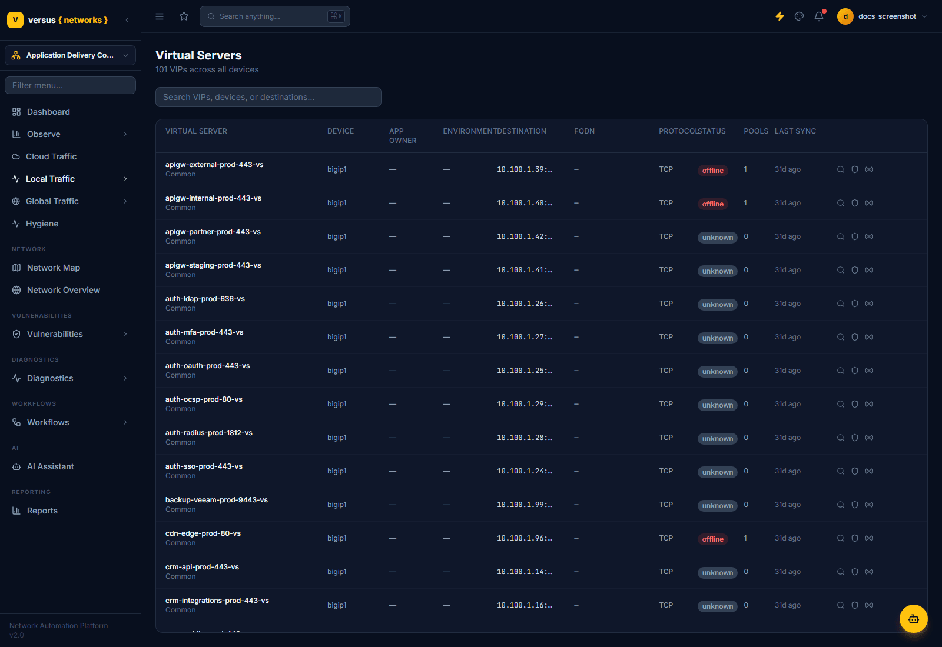
Task: Click magnifier icon for apigw-external-prod-443-vs row
Action: tap(841, 169)
